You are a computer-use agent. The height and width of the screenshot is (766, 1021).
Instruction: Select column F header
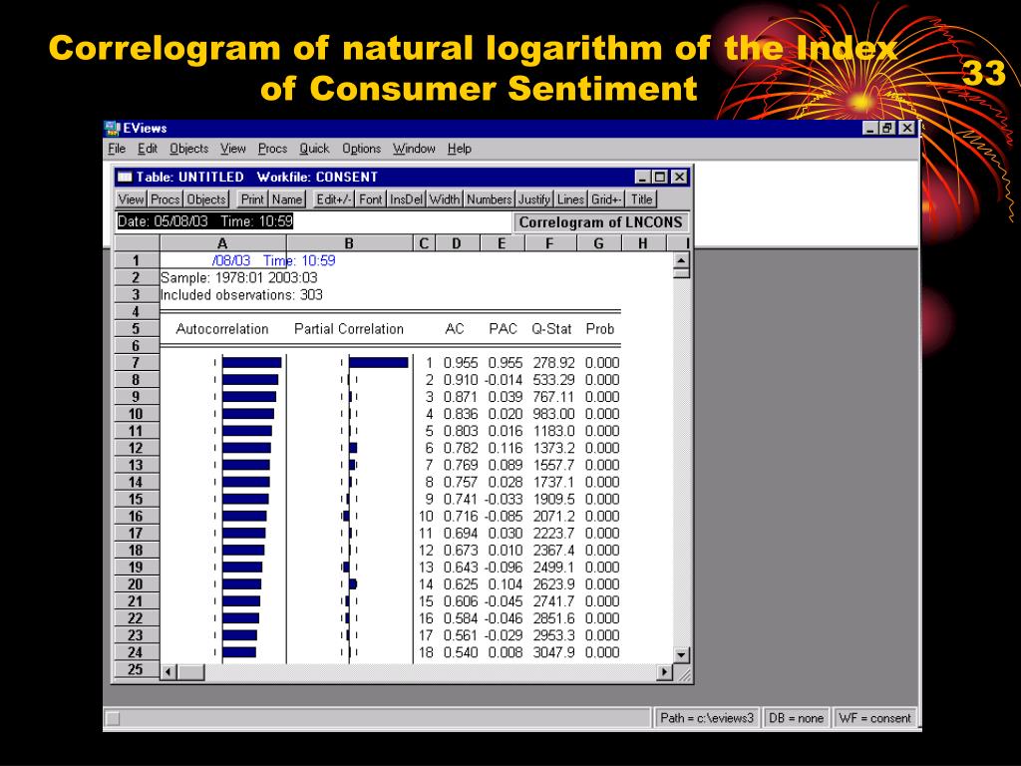[550, 243]
